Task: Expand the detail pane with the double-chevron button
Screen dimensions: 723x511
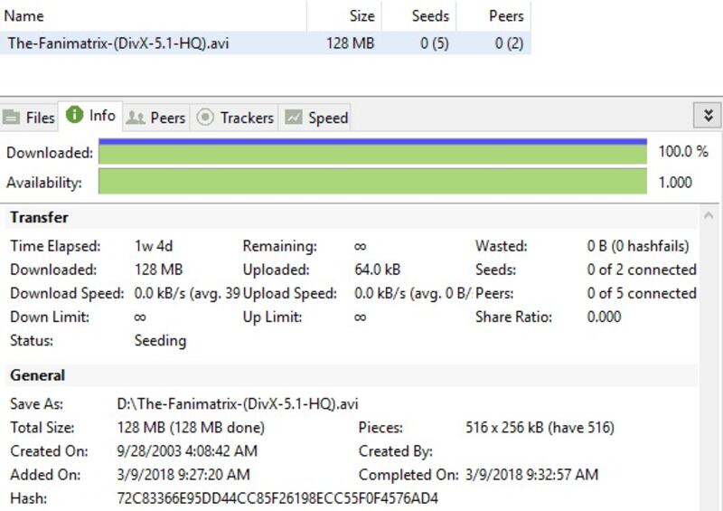Action: click(x=708, y=116)
